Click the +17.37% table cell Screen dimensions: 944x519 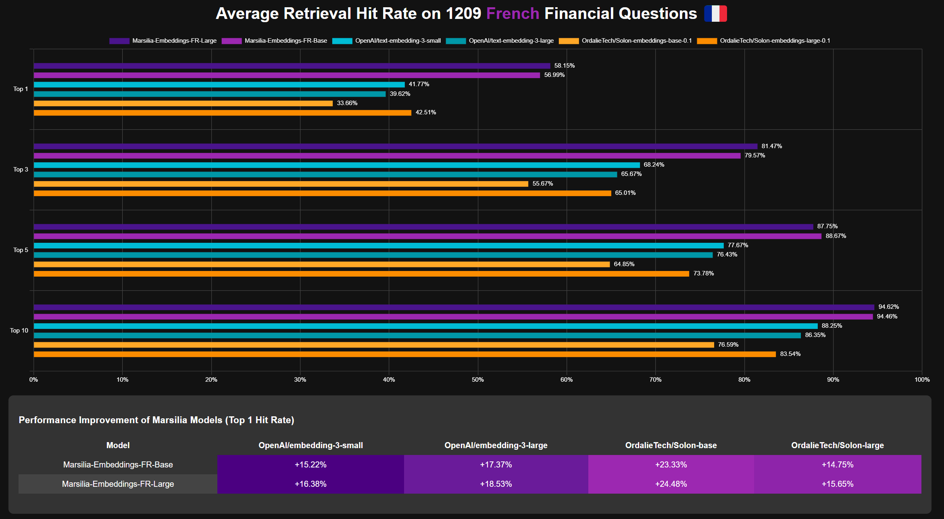pyautogui.click(x=496, y=465)
